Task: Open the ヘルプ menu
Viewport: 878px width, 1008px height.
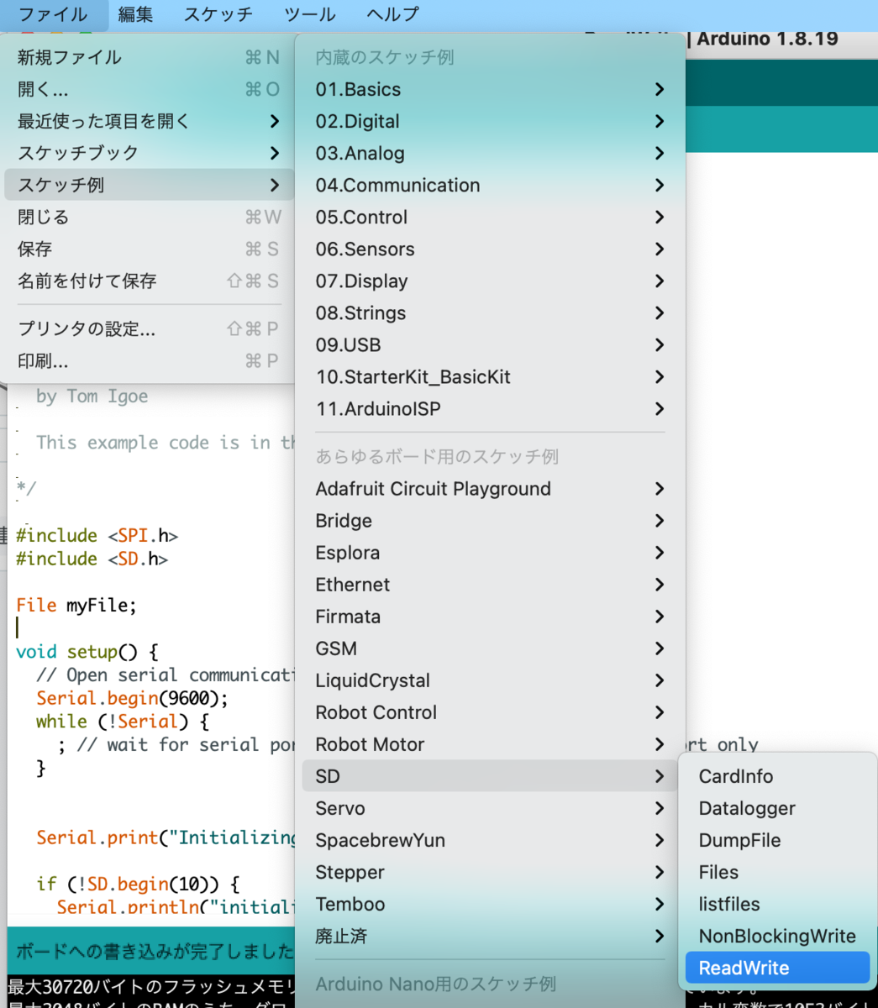Action: [392, 14]
